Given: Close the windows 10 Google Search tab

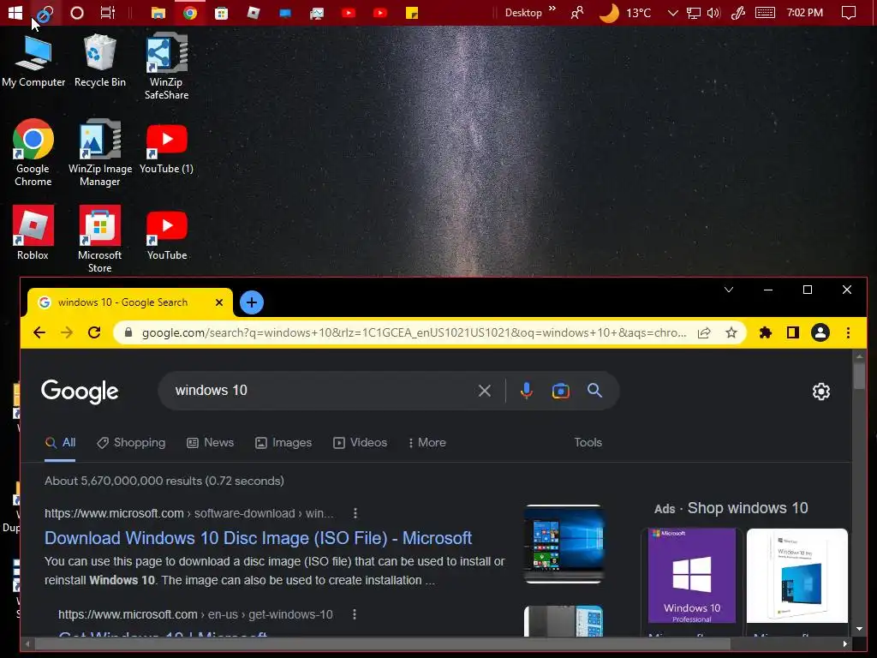Looking at the screenshot, I should pyautogui.click(x=219, y=302).
